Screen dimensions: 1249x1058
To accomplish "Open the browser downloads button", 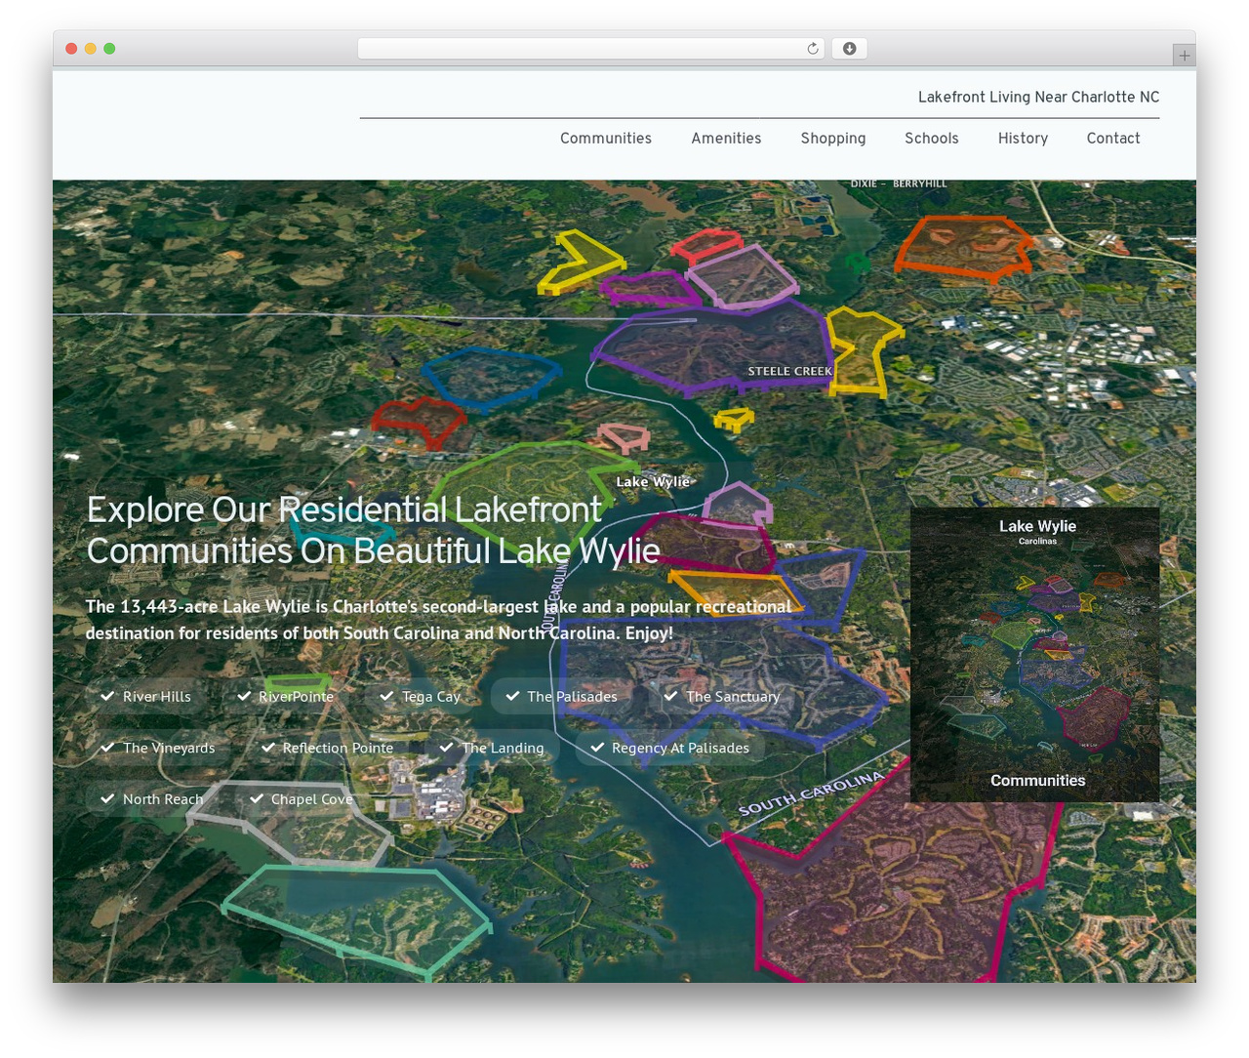I will pyautogui.click(x=849, y=49).
